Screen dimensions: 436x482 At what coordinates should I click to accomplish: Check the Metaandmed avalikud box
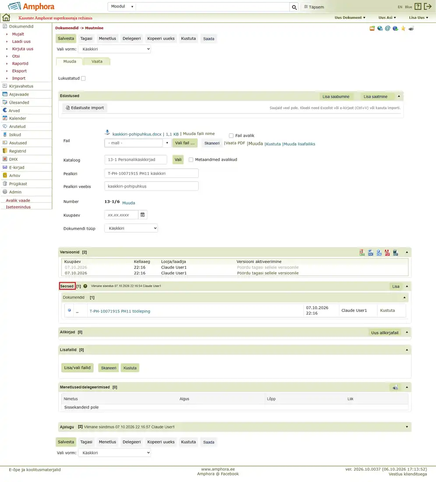[x=191, y=159]
